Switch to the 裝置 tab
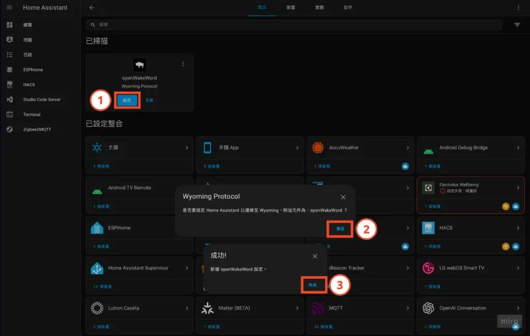 tap(291, 8)
